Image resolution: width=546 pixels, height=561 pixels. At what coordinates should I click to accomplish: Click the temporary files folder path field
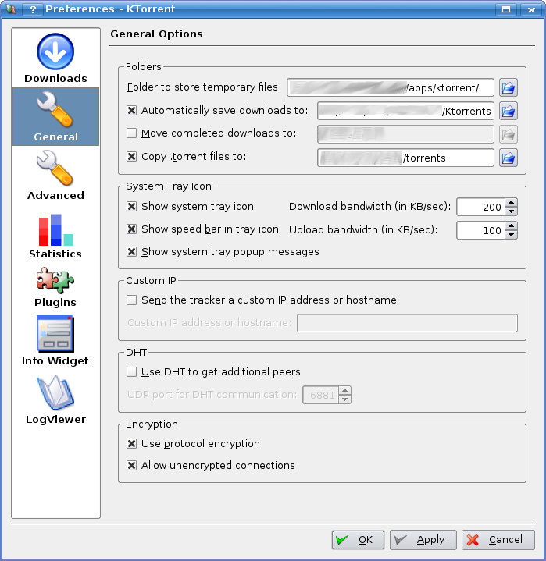tap(391, 87)
